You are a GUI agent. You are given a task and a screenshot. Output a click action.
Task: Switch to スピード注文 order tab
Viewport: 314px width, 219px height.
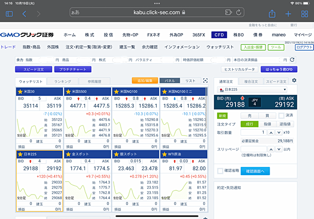[x=276, y=82]
